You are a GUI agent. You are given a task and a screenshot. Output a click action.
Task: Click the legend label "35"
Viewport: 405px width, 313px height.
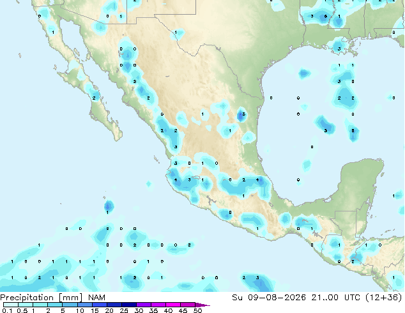click(x=153, y=310)
